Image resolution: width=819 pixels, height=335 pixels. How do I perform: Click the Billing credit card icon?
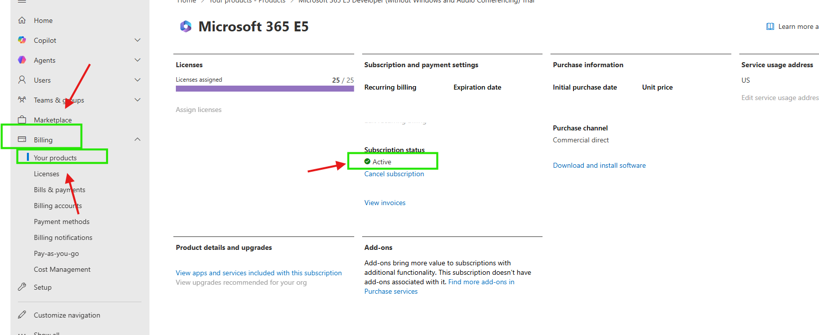[22, 139]
